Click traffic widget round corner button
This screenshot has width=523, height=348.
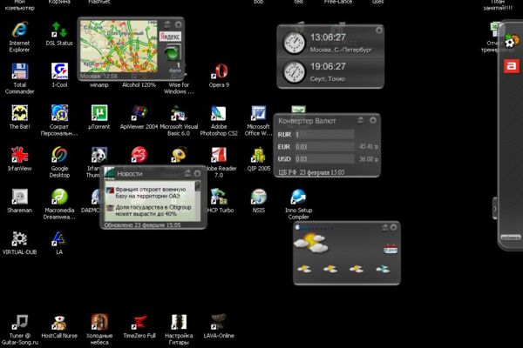coord(179,24)
